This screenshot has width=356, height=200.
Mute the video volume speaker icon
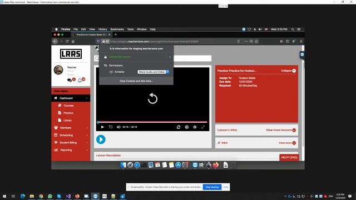pos(118,127)
